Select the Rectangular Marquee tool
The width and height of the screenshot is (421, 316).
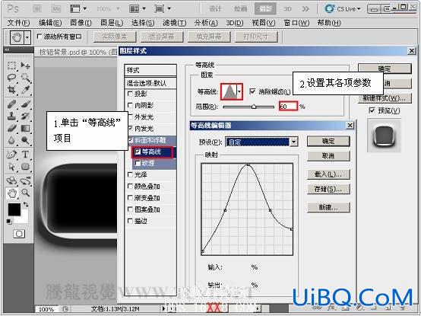11,65
